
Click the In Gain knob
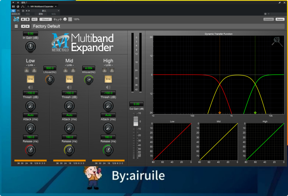(x=30, y=46)
